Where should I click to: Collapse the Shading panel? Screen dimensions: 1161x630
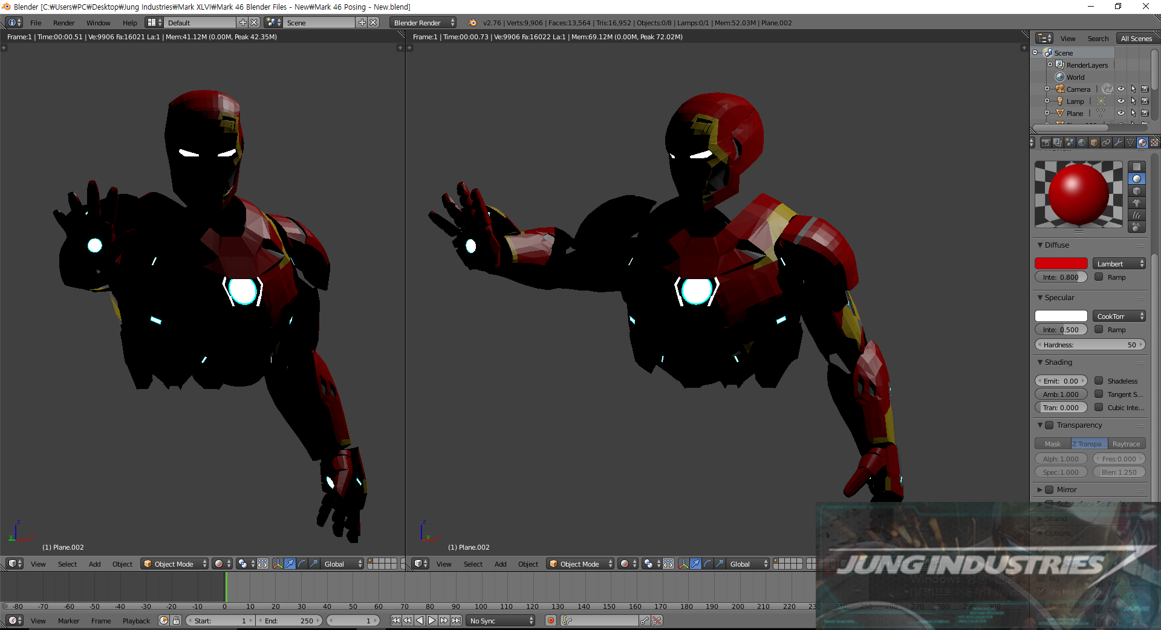pyautogui.click(x=1040, y=362)
